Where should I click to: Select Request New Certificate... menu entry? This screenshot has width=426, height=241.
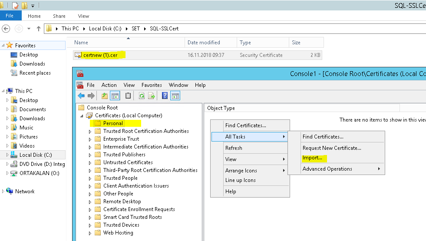coord(332,148)
